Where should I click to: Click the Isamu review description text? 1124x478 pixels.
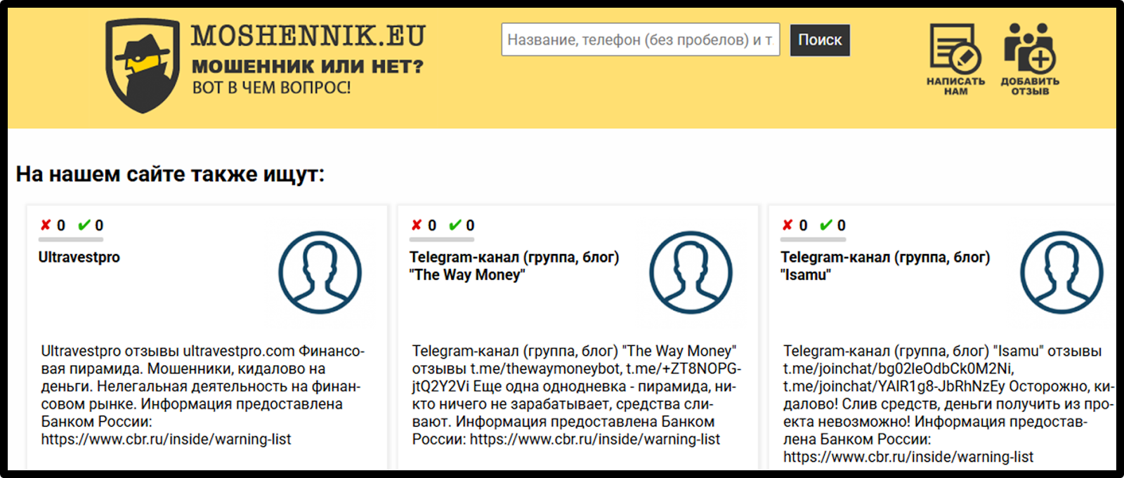tap(948, 404)
